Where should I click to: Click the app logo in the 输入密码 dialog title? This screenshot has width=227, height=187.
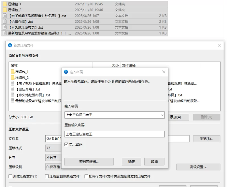[66, 72]
